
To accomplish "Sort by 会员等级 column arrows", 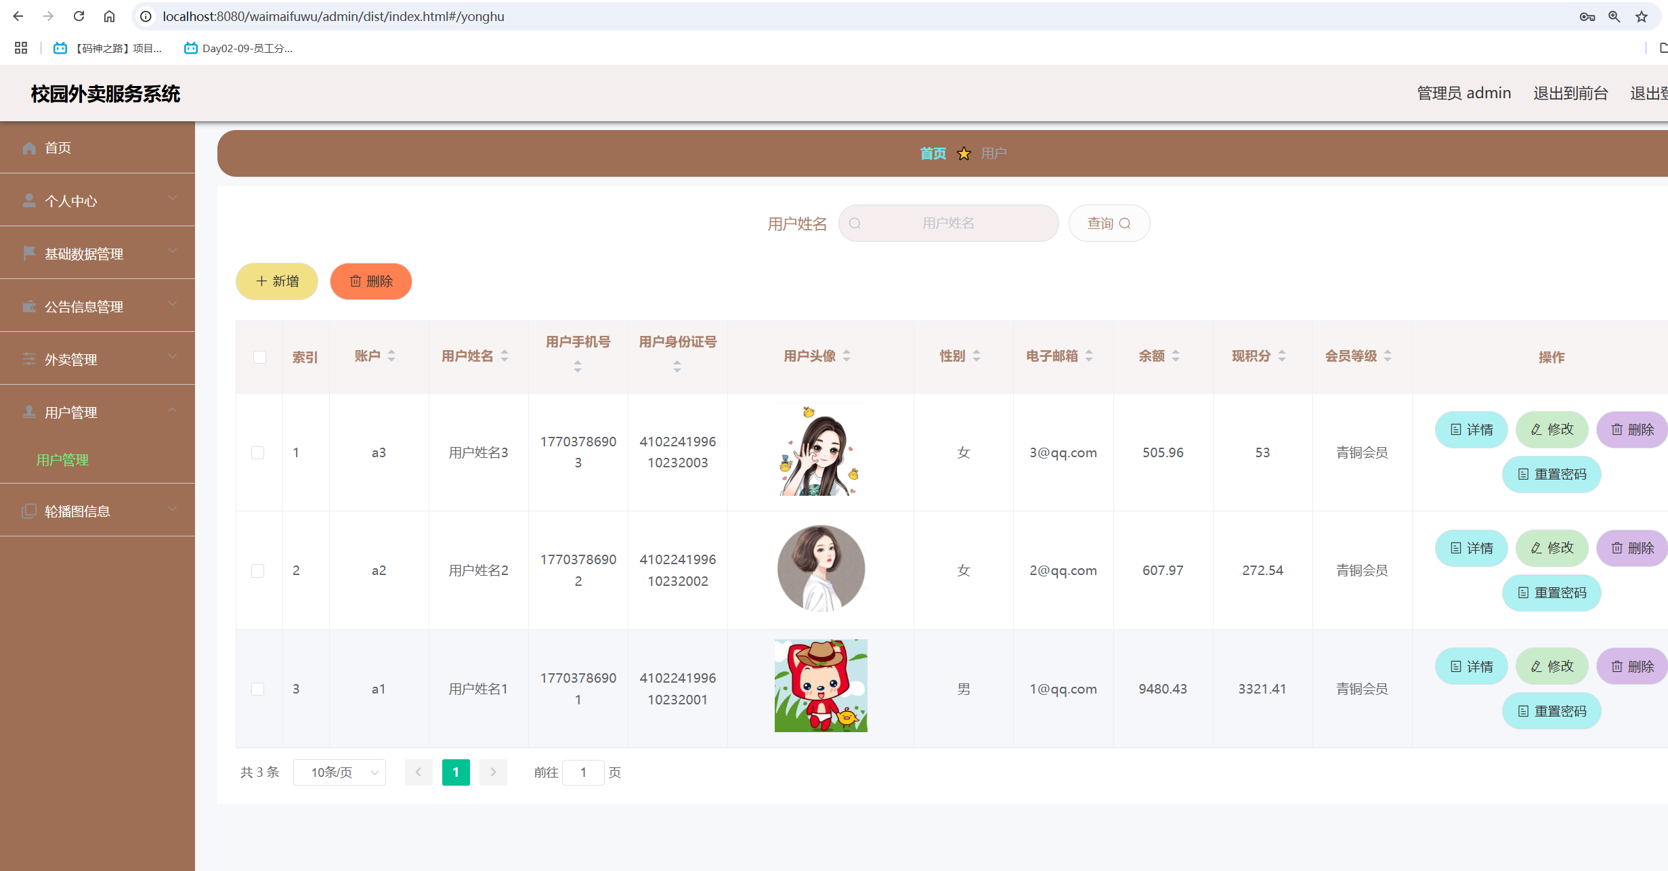I will (1388, 356).
